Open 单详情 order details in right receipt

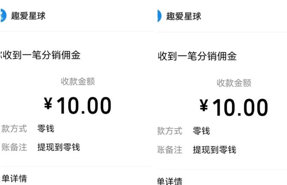pos(170,181)
